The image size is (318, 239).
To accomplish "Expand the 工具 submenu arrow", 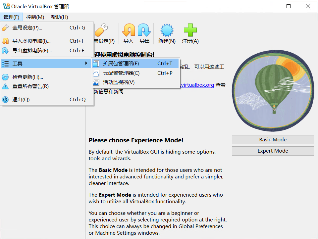I will (x=86, y=63).
